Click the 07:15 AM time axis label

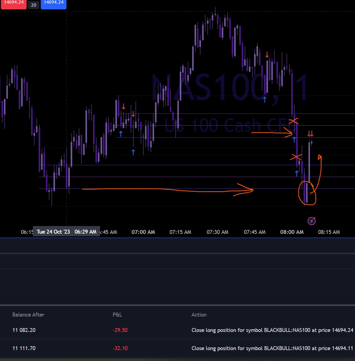(180, 232)
